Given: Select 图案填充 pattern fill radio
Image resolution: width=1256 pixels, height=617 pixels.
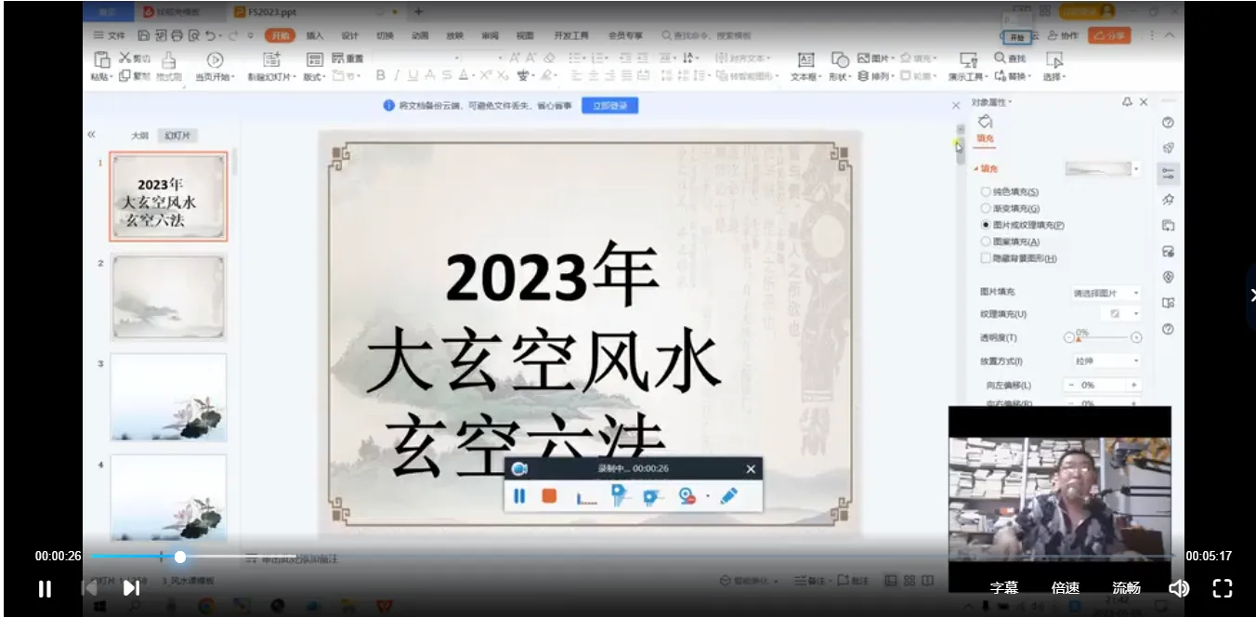Looking at the screenshot, I should click(x=986, y=242).
